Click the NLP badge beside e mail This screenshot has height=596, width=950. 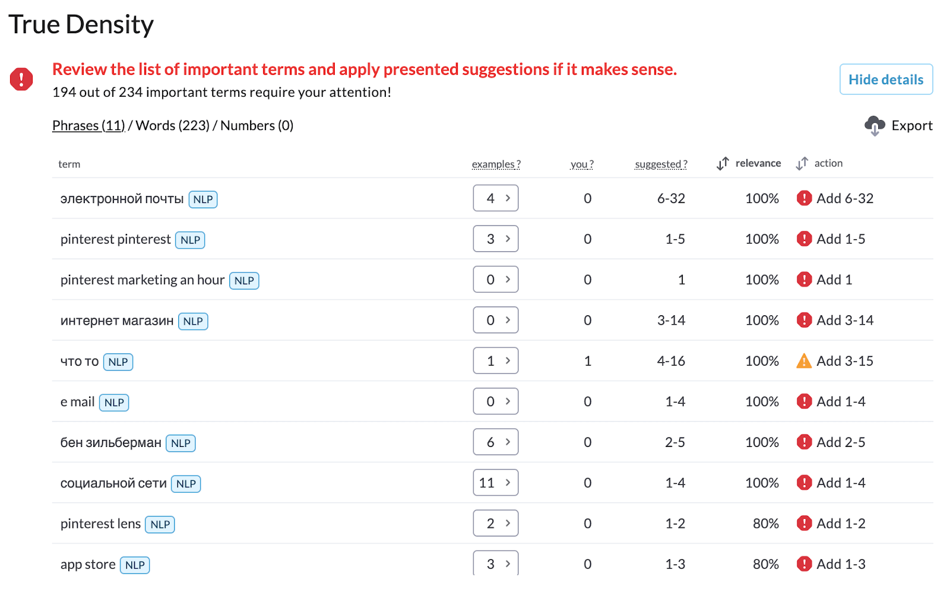coord(114,402)
